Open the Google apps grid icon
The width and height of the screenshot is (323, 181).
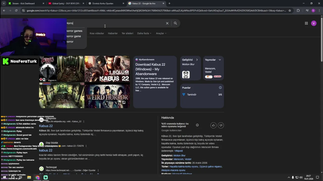coord(306,23)
